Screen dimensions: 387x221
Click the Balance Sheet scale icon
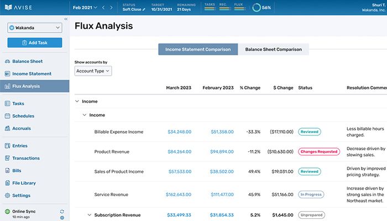click(x=7, y=61)
